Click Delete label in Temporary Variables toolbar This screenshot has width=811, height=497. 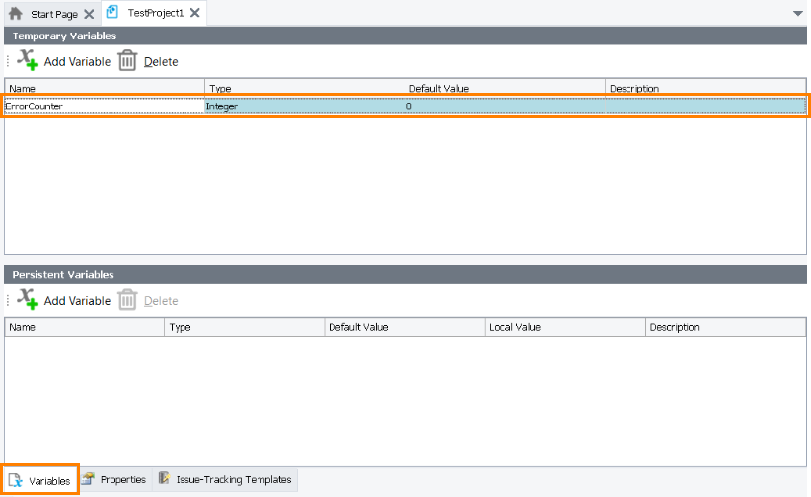tap(161, 61)
